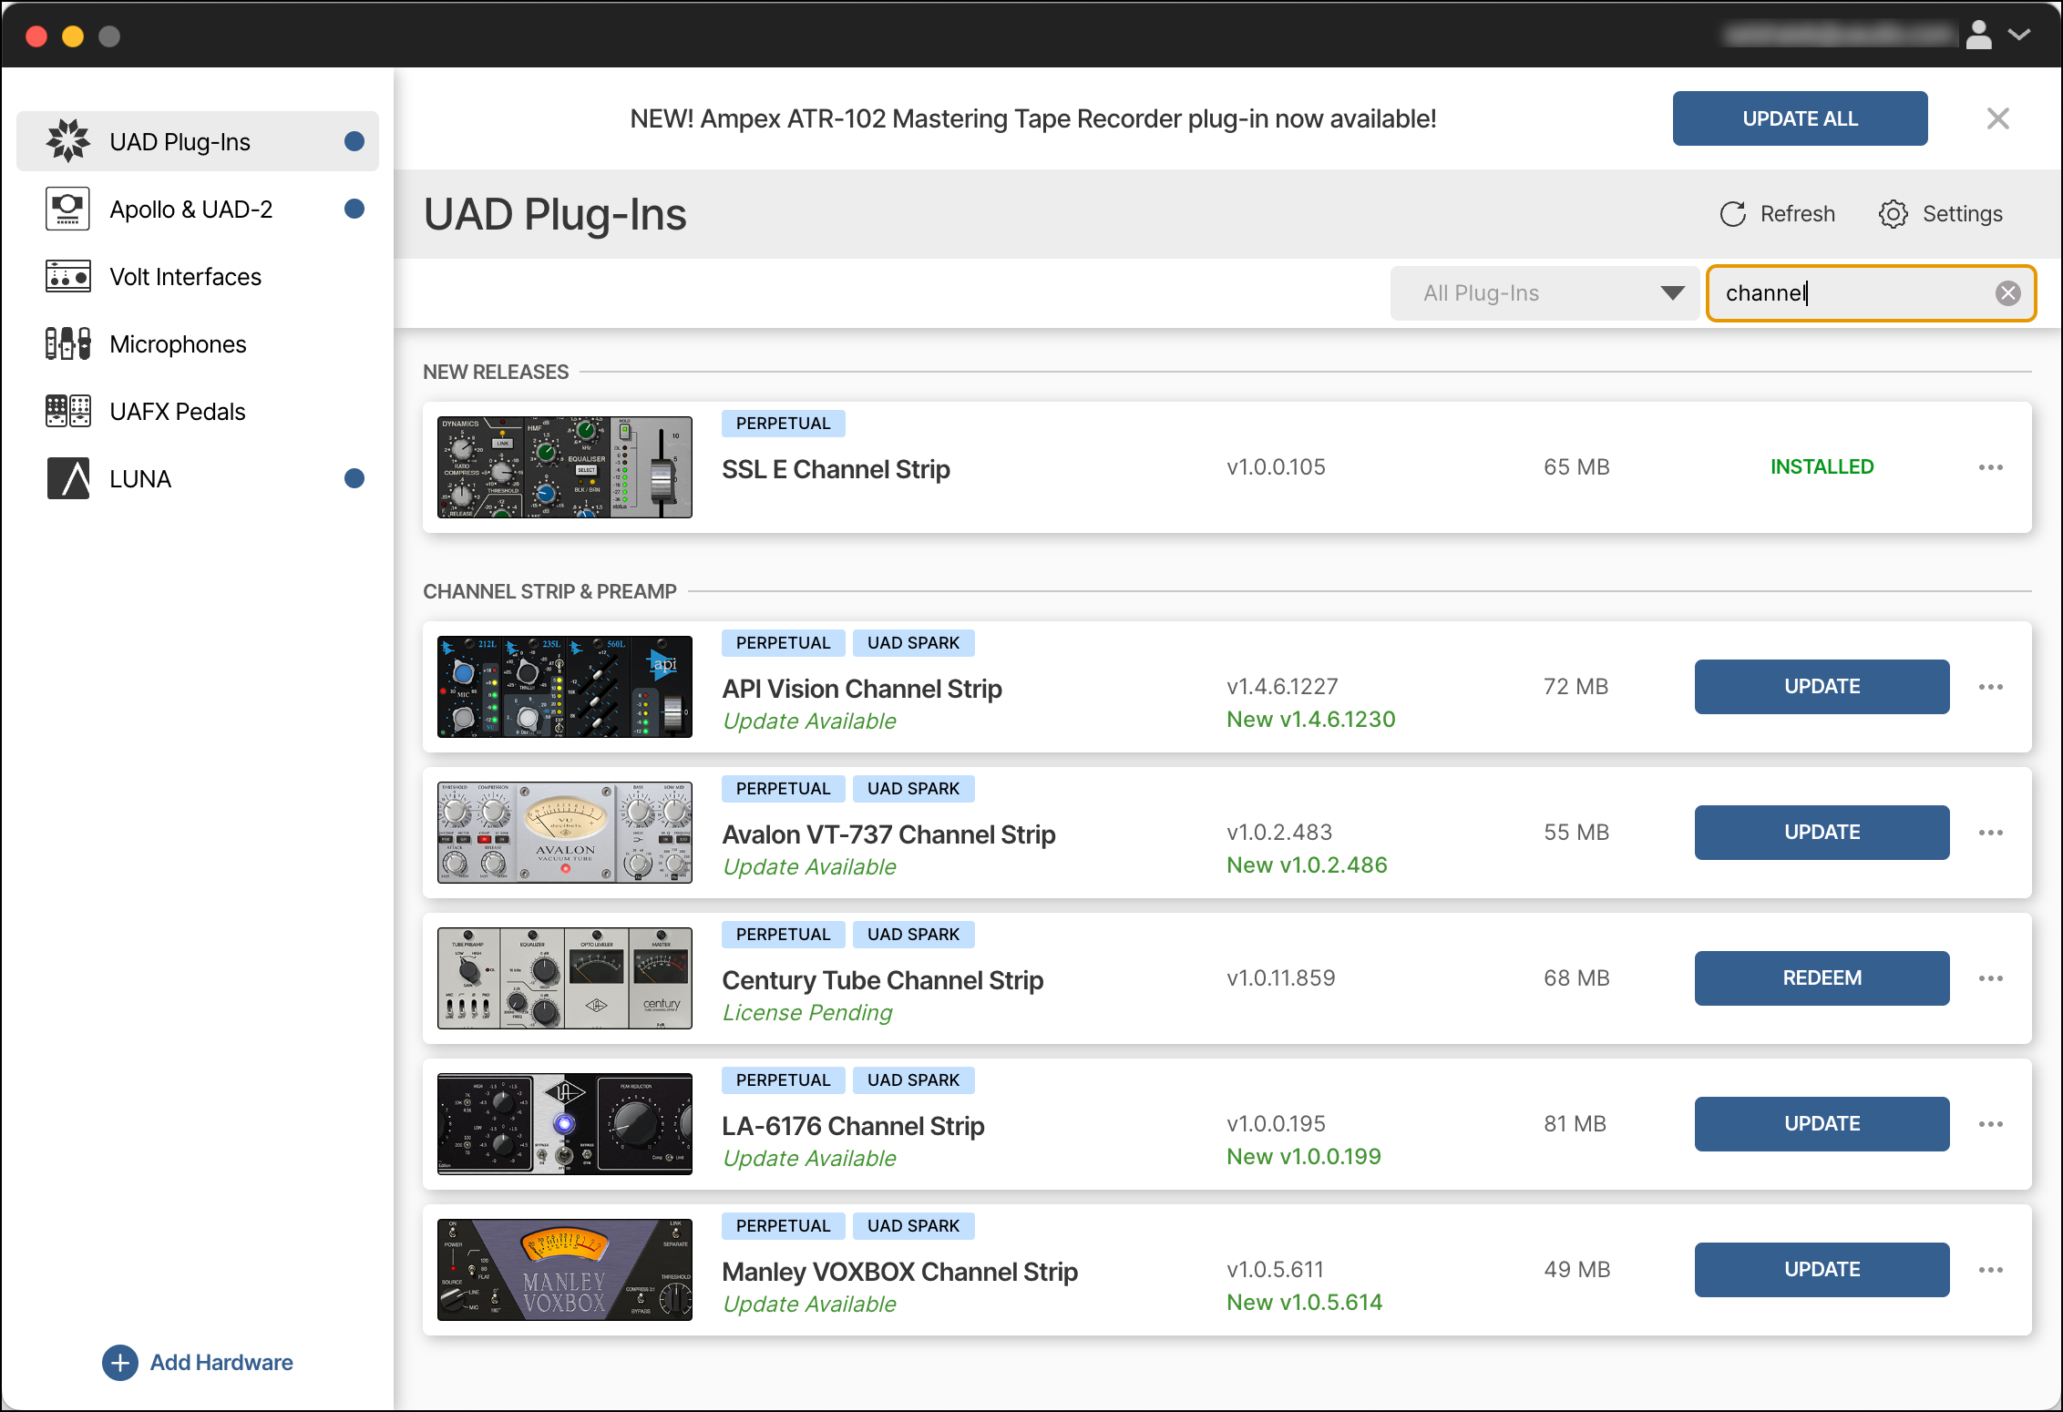The height and width of the screenshot is (1412, 2063).
Task: Open the LUNA section icon
Action: tap(67, 477)
